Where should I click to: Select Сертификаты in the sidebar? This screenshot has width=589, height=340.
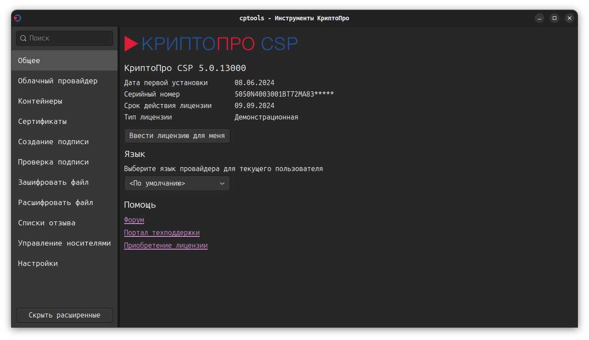tap(42, 121)
